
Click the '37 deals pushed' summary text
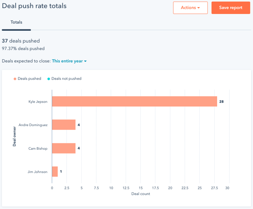(x=21, y=41)
